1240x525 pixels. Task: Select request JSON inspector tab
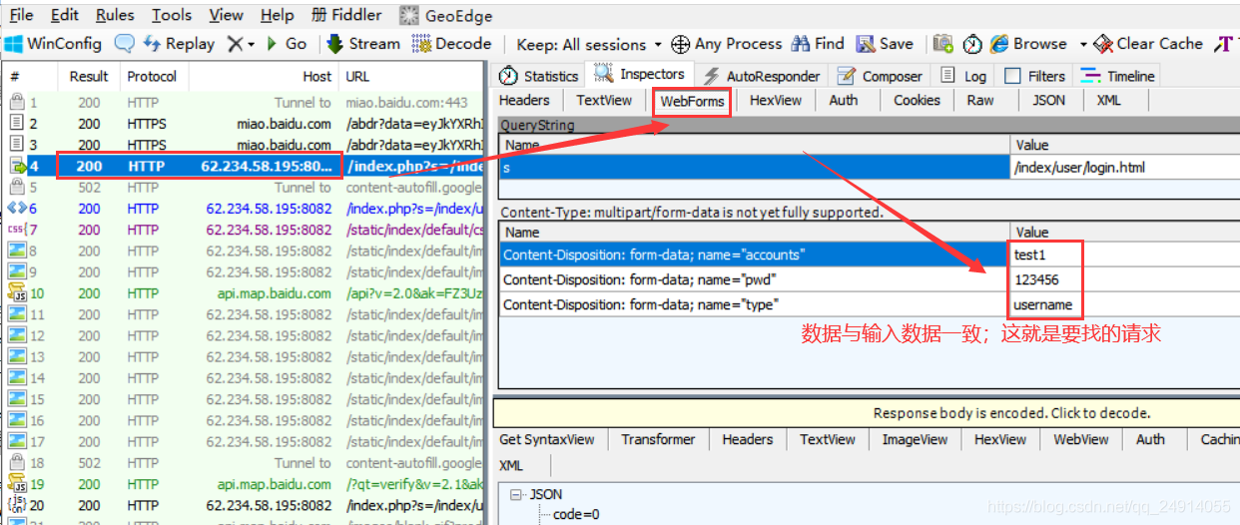1048,100
